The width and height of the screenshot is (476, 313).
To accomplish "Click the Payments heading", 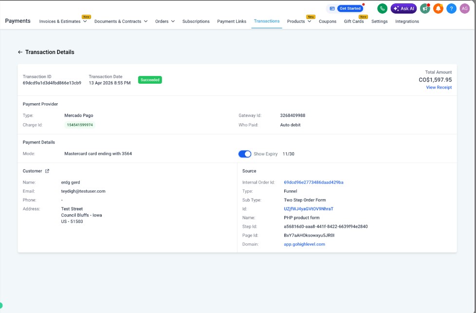I will click(x=18, y=21).
